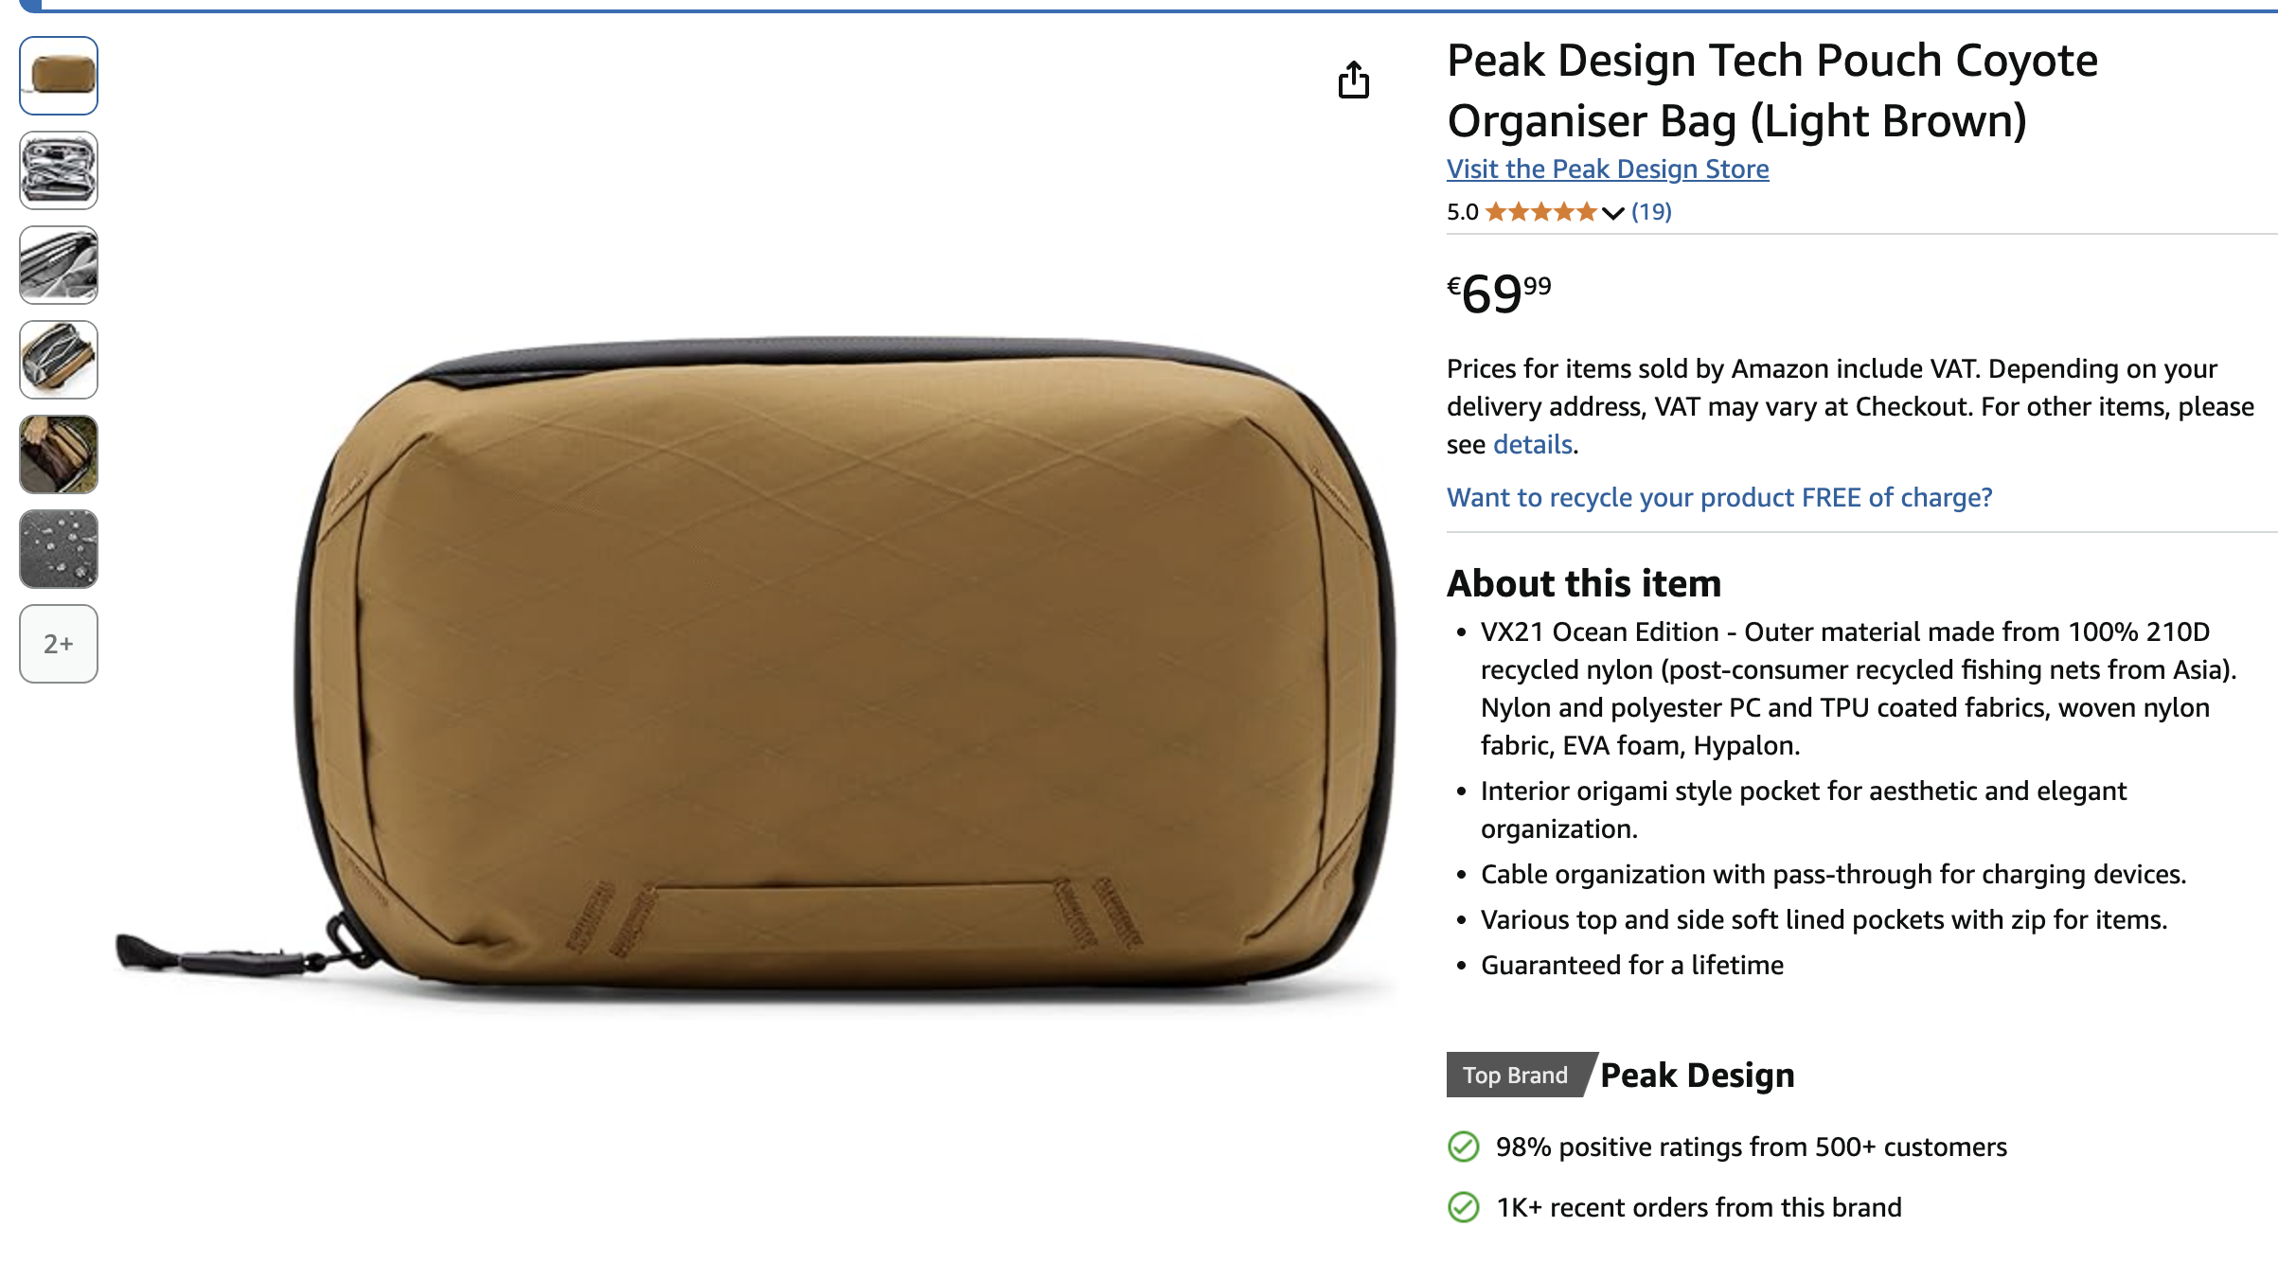Expand the star rating dropdown chevron
Viewport: 2278px width, 1263px height.
[1613, 213]
